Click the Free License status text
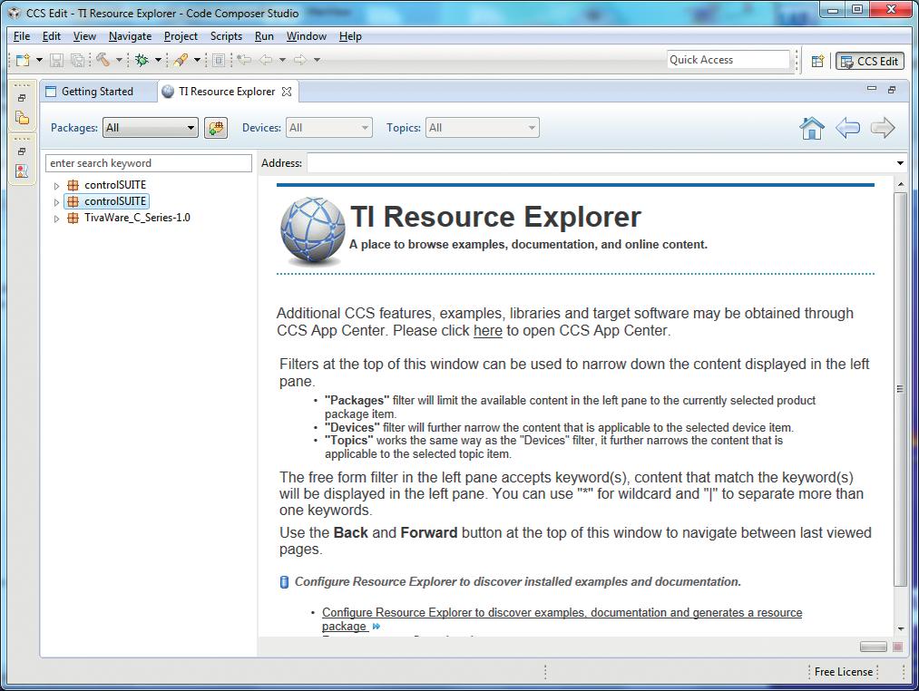 click(844, 672)
